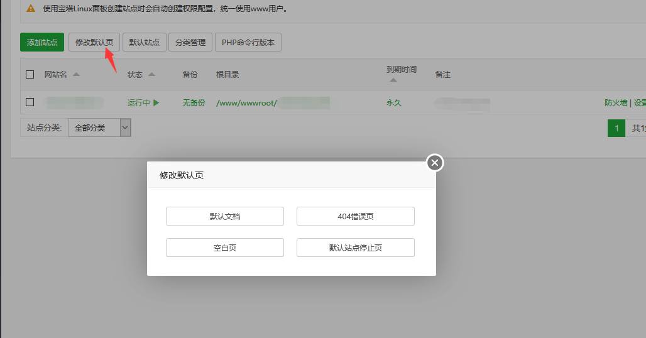Click the 站点分类 label
Screen dimensions: 646x338
(44, 128)
